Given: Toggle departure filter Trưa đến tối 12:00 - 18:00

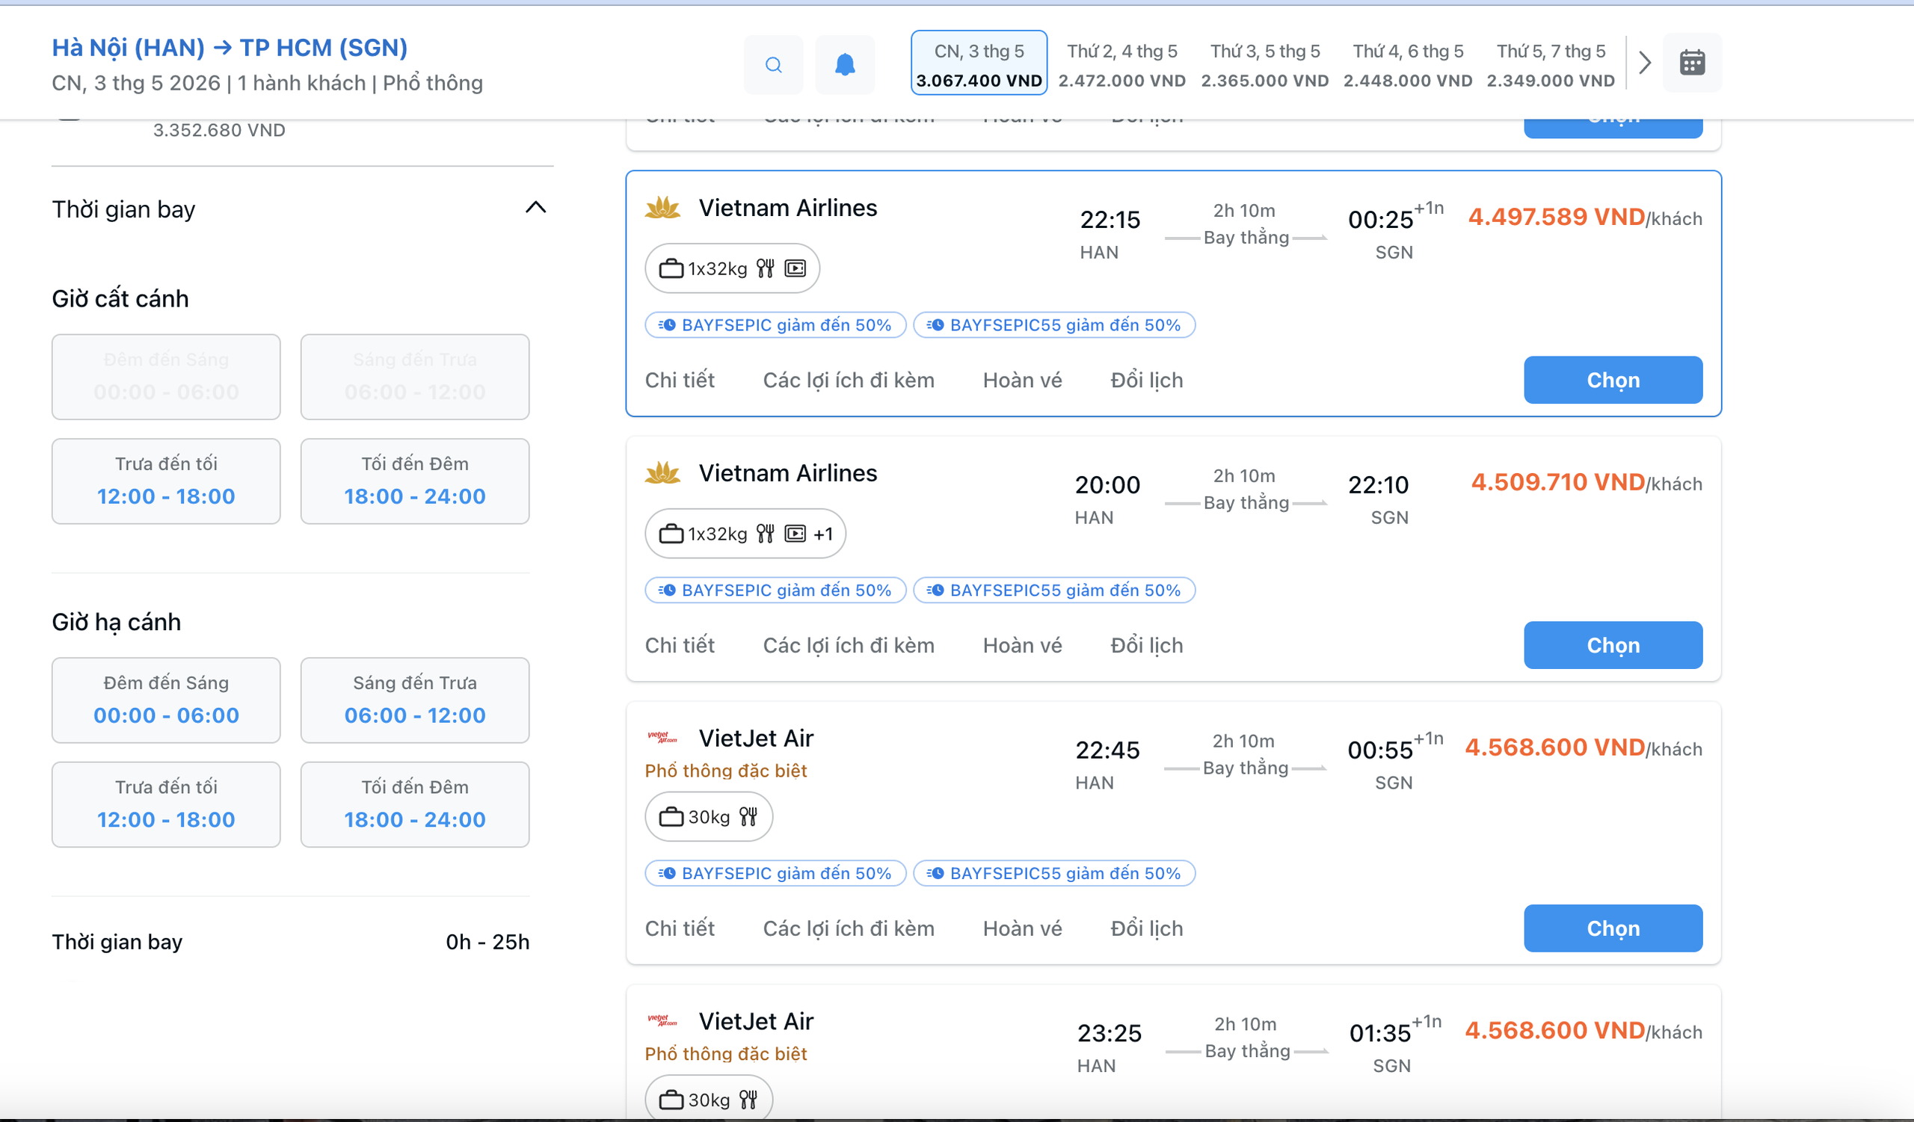Looking at the screenshot, I should click(x=166, y=481).
